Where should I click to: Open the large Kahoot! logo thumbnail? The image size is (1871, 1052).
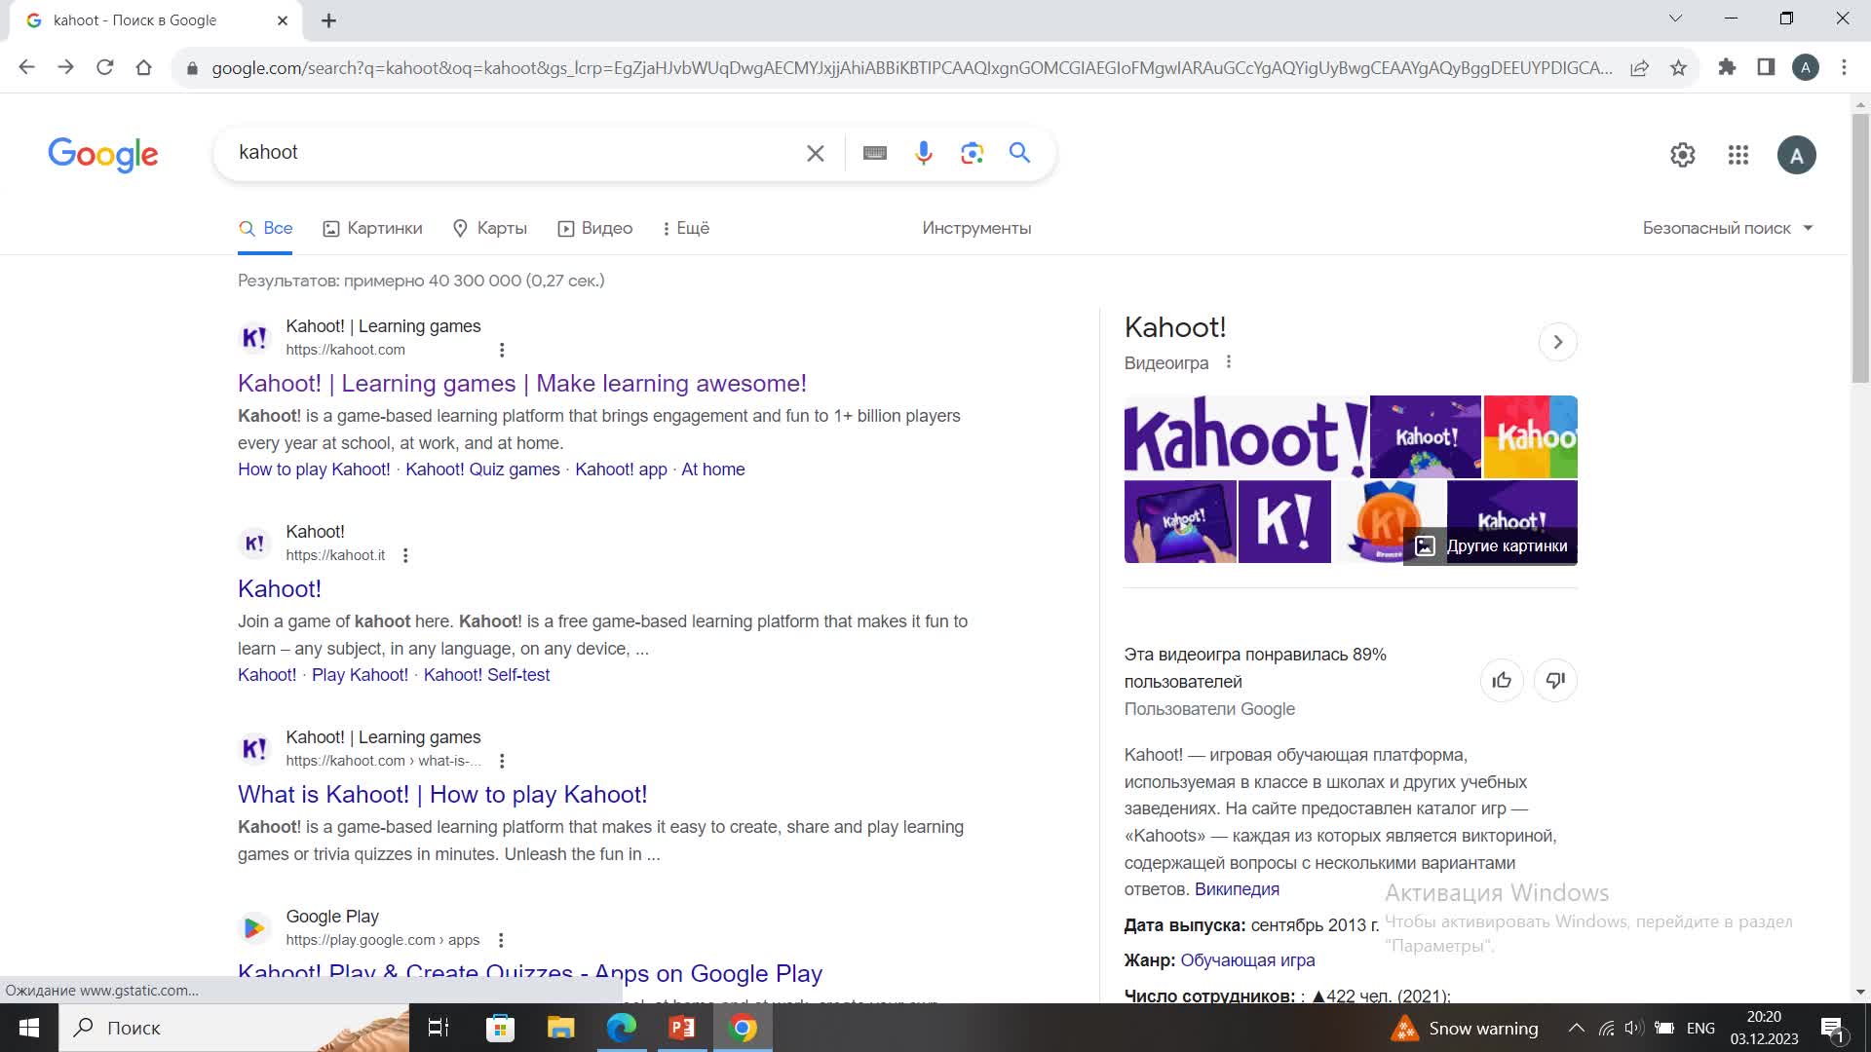[x=1245, y=435]
